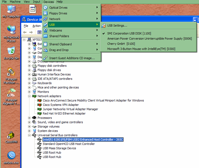Click the Cisco AnyConnect disabled adapter icon
This screenshot has width=199, height=168.
point(39,101)
